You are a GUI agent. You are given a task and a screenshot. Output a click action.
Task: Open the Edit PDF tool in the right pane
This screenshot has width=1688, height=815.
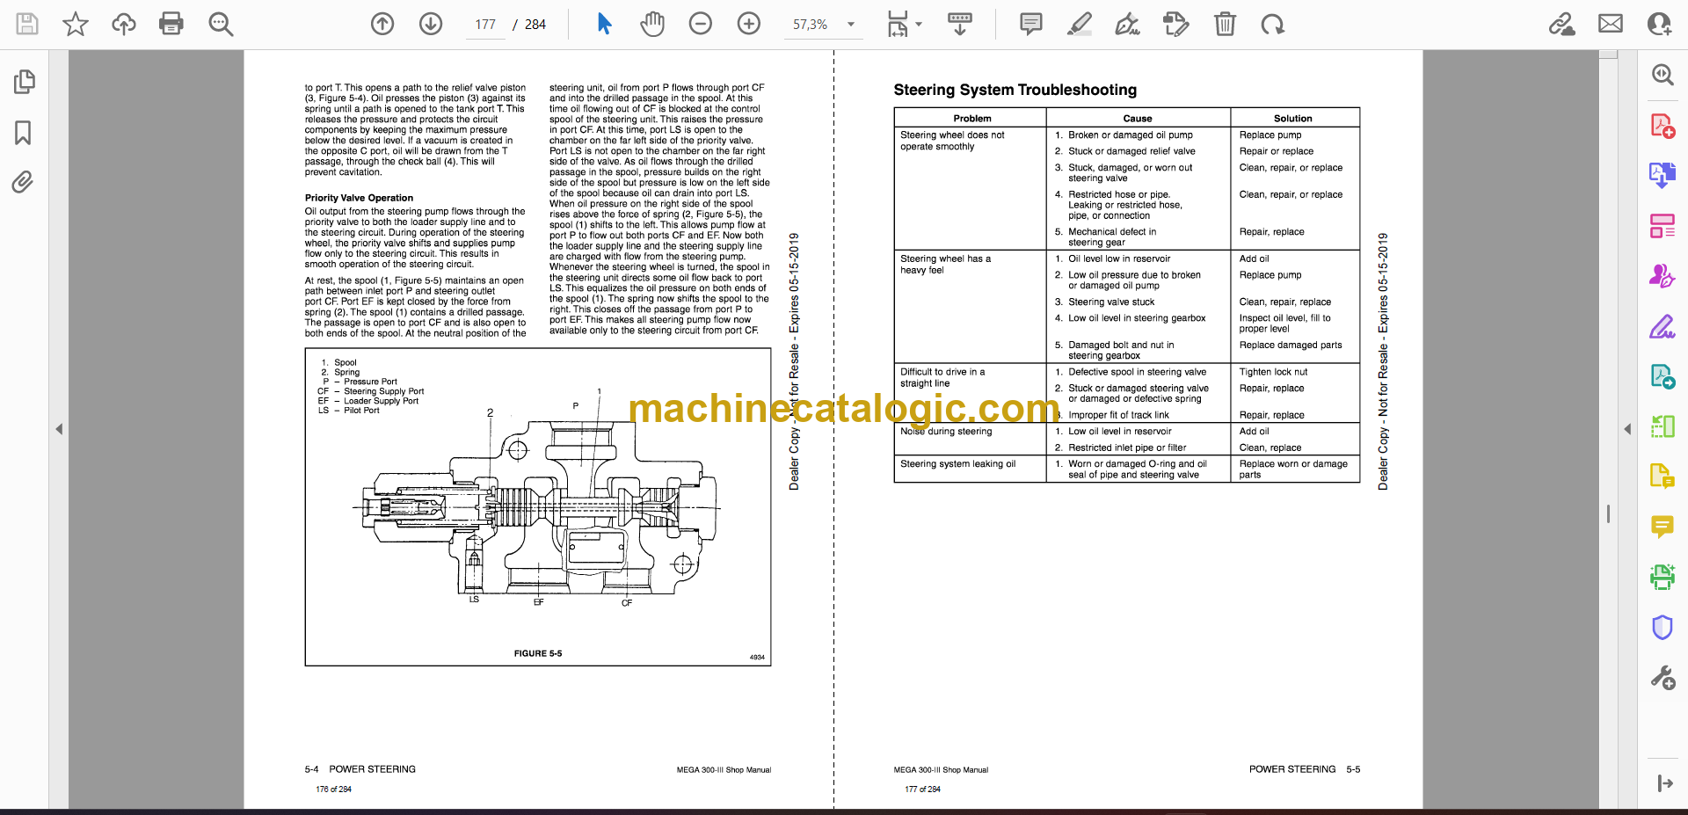(x=1663, y=477)
